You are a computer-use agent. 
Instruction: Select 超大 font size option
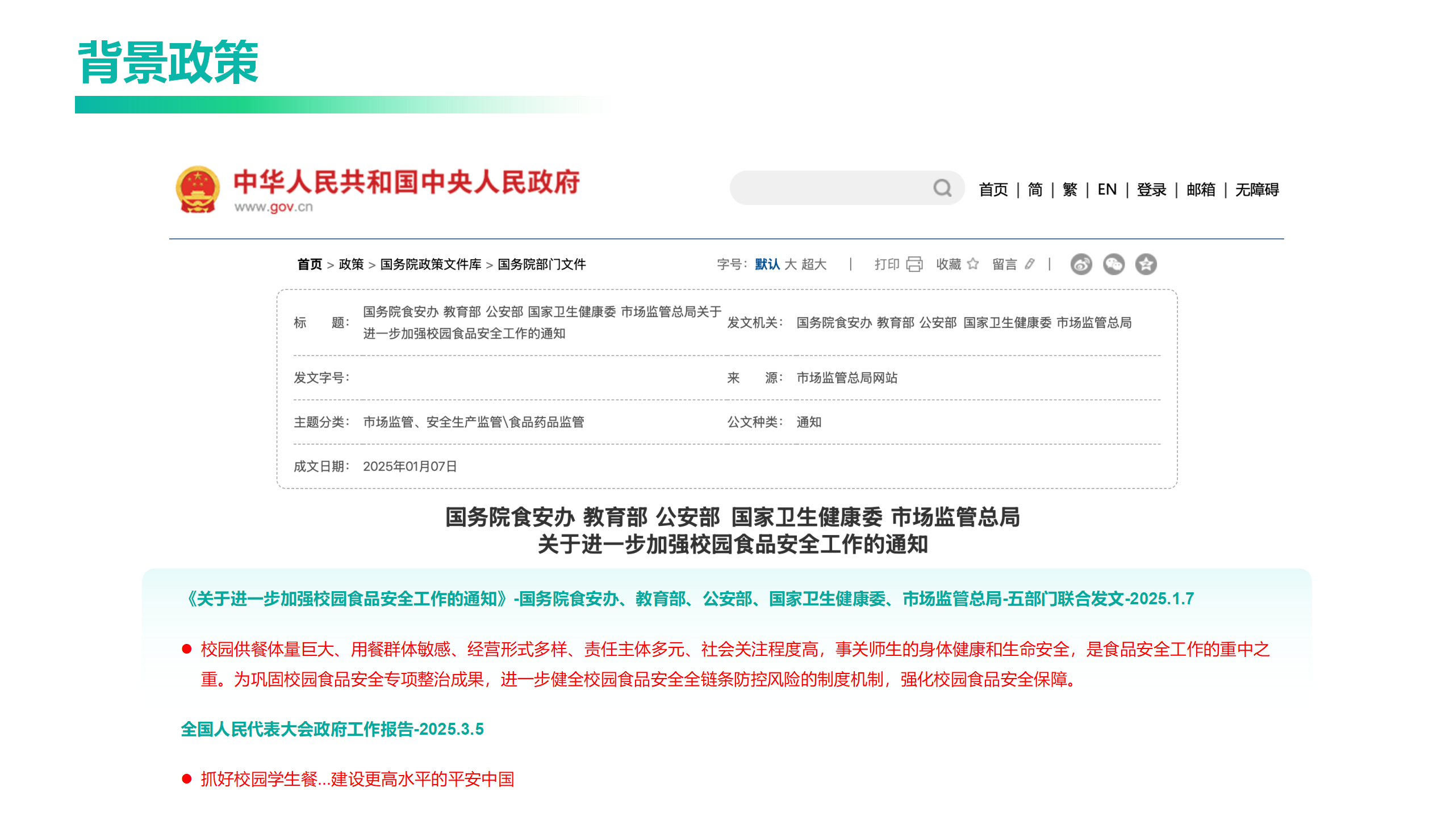coord(813,264)
